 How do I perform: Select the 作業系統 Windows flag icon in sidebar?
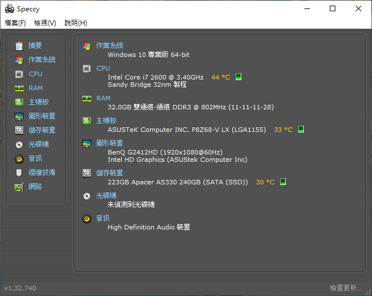[x=19, y=60]
